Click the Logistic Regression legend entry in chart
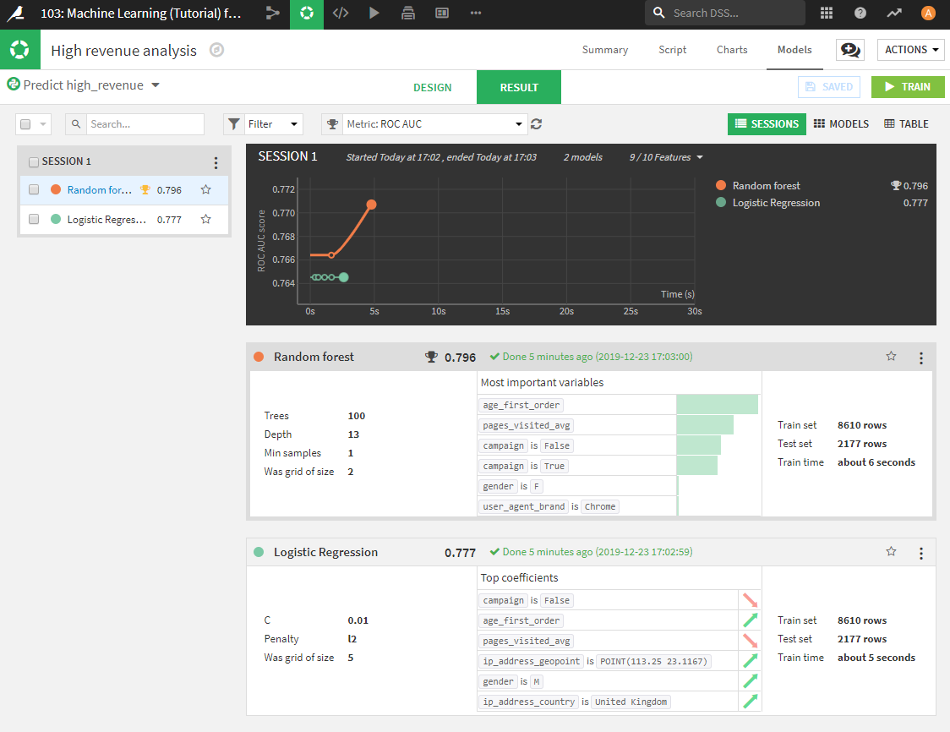 pos(776,202)
